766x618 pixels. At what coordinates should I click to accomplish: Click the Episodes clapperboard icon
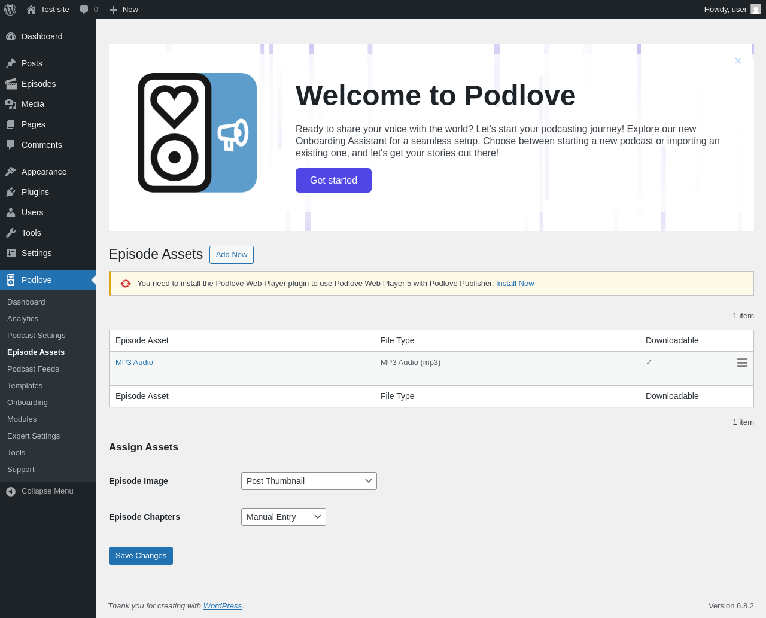[x=11, y=84]
